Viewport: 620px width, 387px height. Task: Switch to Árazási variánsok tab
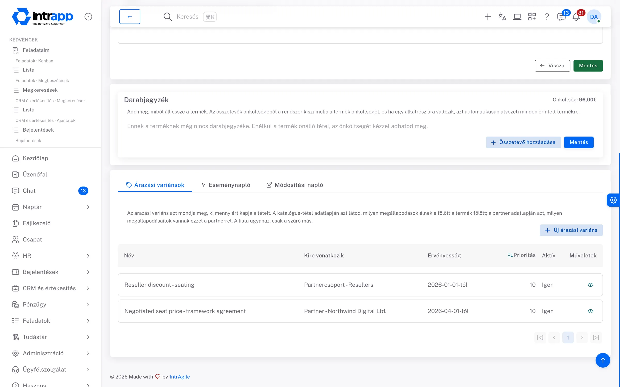[x=155, y=185]
